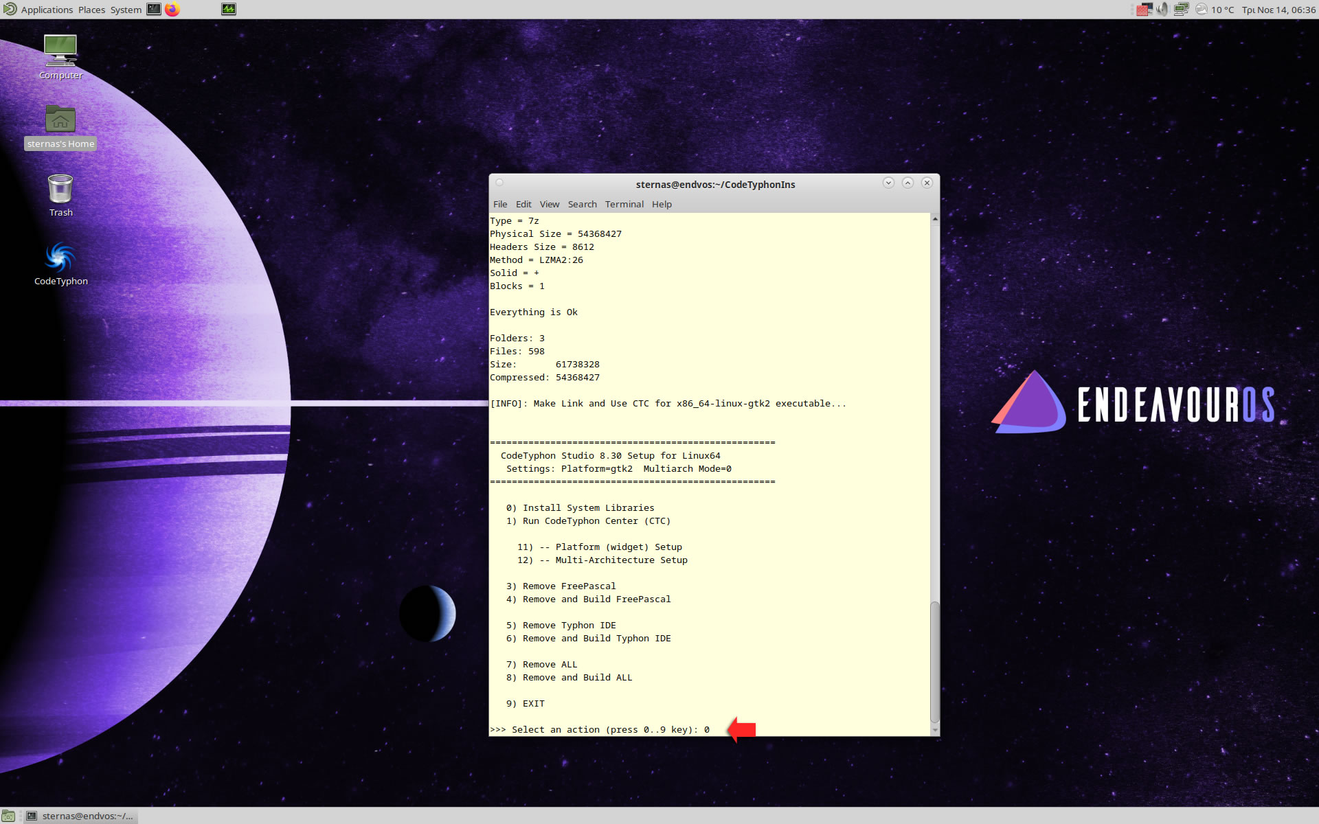Click the '6) Remove and Build Typhon IDE' line
1319x824 pixels.
point(588,638)
